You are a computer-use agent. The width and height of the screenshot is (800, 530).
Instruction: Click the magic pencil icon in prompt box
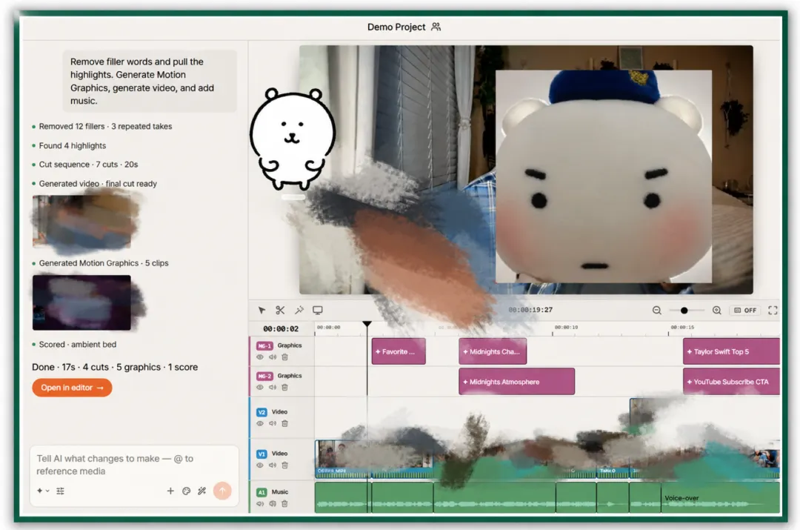coord(202,491)
